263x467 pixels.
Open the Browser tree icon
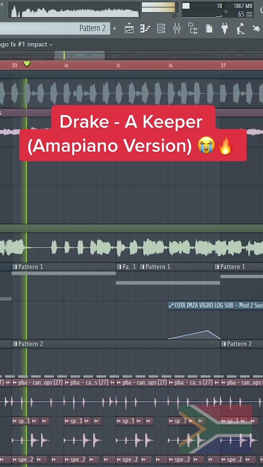[193, 28]
